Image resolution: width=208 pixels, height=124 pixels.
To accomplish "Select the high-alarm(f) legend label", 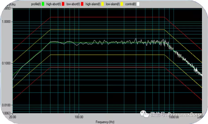I will click(93, 4).
